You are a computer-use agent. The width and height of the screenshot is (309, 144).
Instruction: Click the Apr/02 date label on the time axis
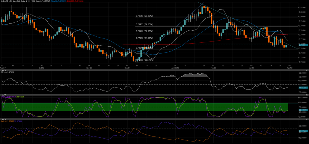tap(289, 68)
